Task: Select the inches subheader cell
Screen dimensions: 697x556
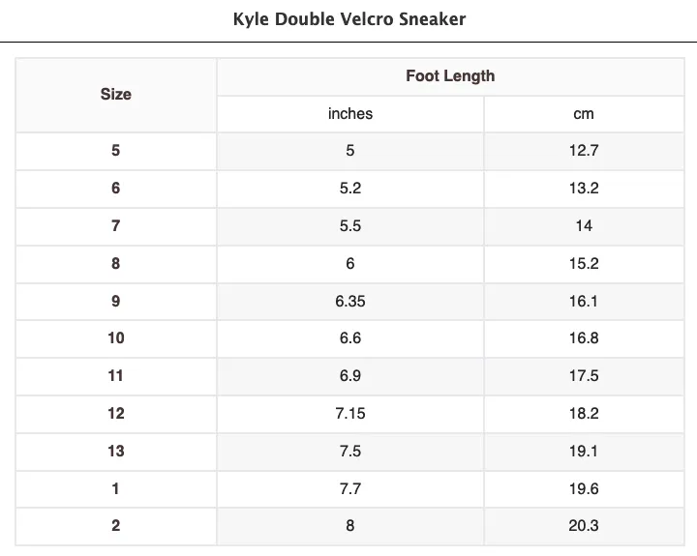Action: [x=350, y=114]
